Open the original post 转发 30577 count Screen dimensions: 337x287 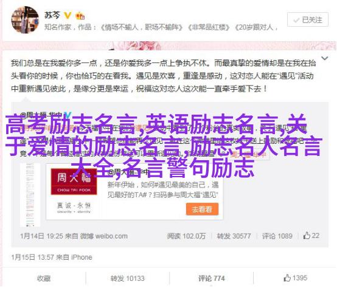click(234, 236)
